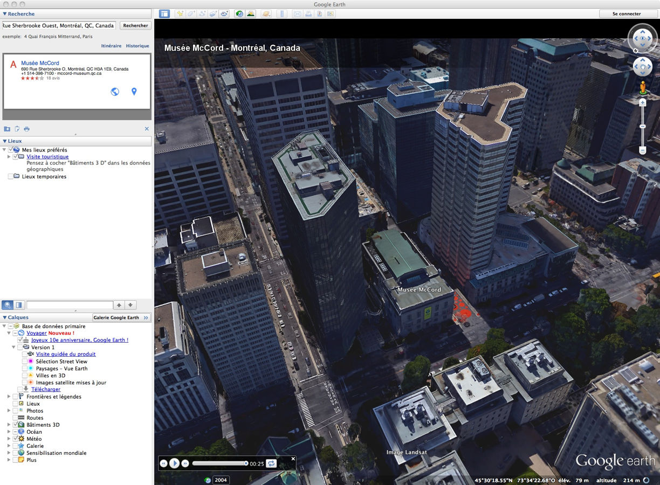Check the Photos layer checkbox
660x485 pixels.
[15, 411]
